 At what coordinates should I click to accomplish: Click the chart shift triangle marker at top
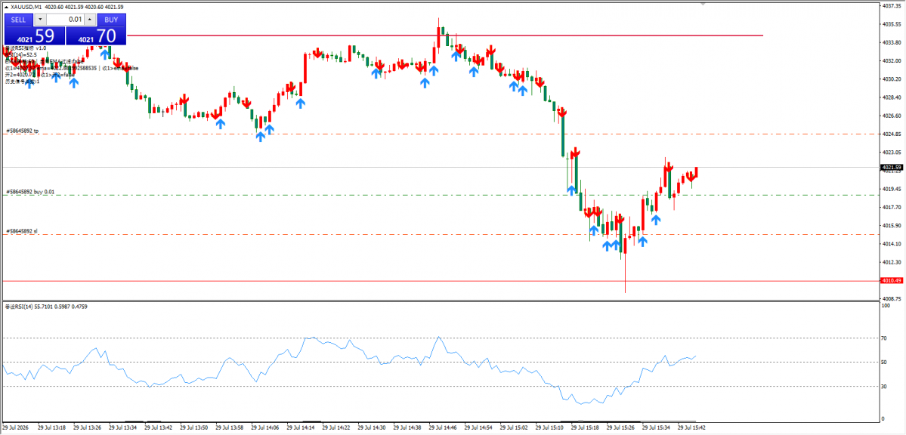coord(703,4)
